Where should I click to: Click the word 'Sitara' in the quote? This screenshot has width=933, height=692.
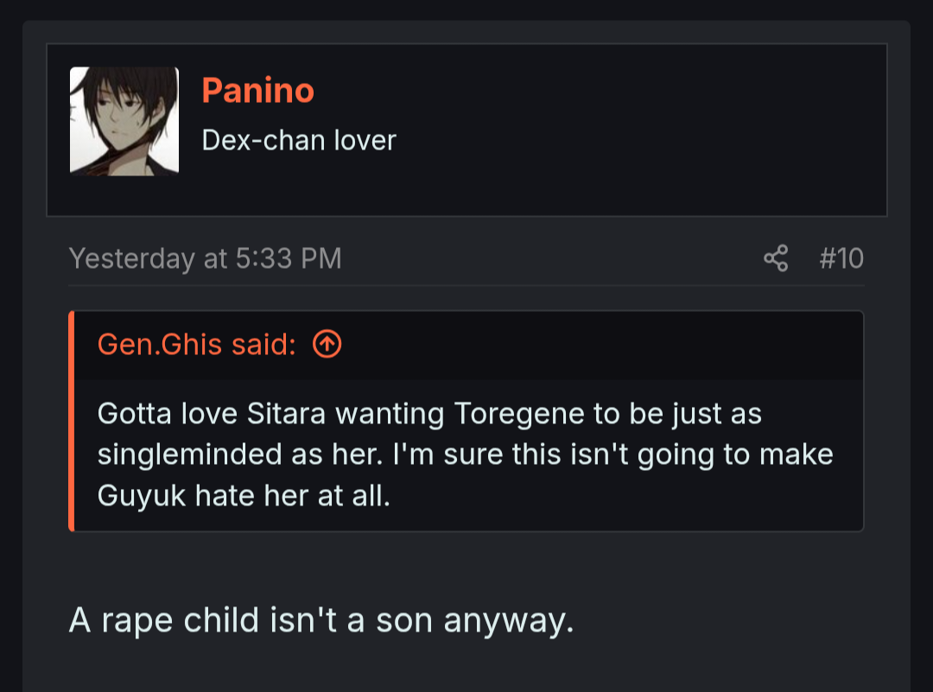(x=286, y=413)
